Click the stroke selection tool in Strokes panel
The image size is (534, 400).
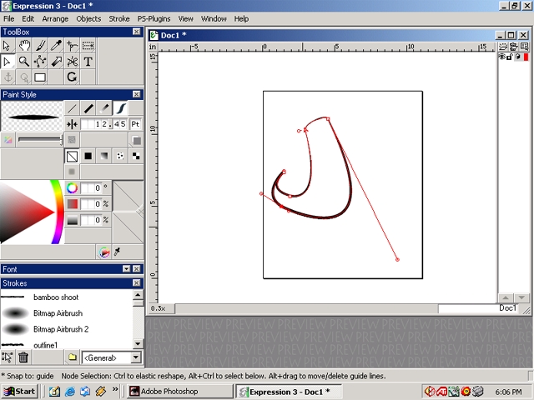pyautogui.click(x=8, y=357)
